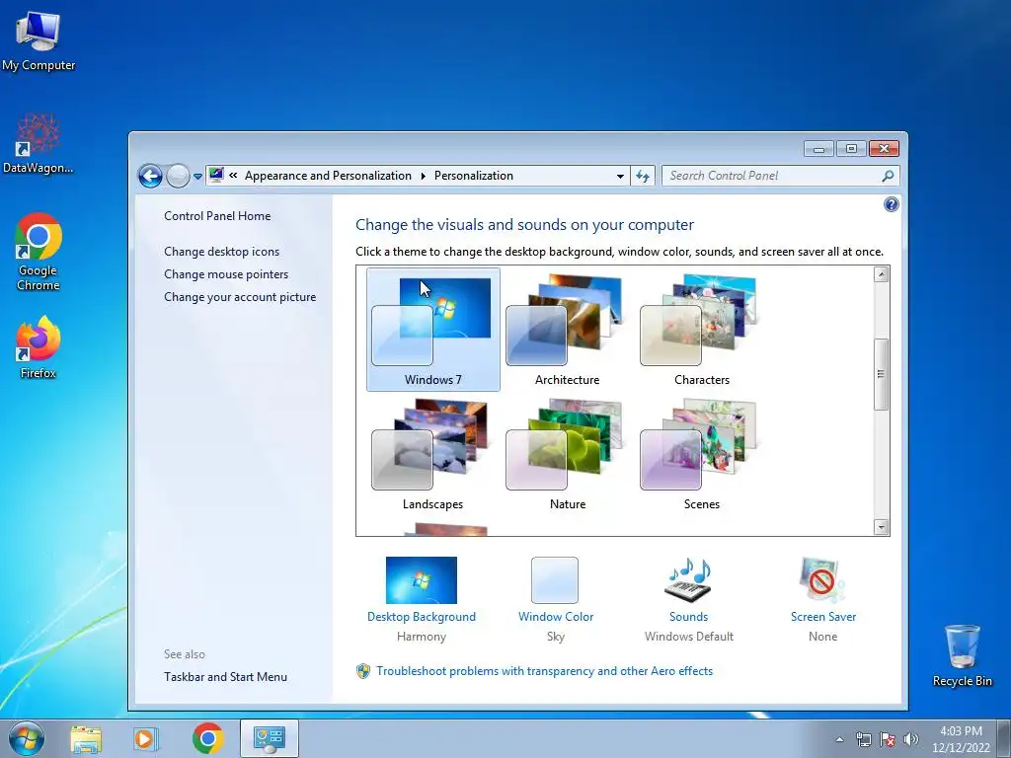Screen dimensions: 1011x758
Task: Click the network tray icon
Action: pyautogui.click(x=863, y=739)
